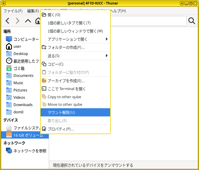This screenshot has width=199, height=170.
Task: Click the new-folder icon beside フォルダーの作成
Action: click(44, 47)
